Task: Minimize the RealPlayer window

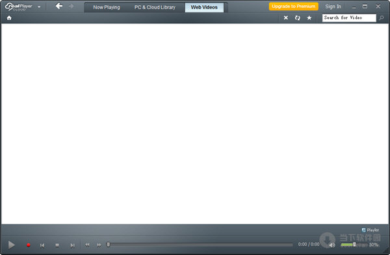Action: coord(354,7)
